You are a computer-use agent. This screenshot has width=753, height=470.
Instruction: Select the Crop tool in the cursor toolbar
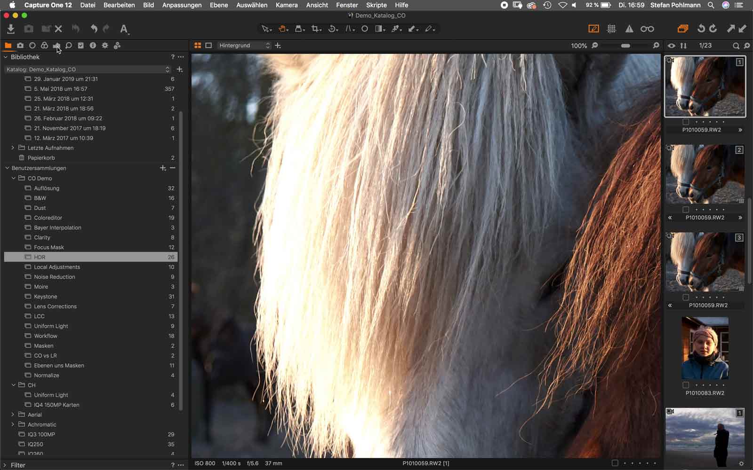pos(315,28)
